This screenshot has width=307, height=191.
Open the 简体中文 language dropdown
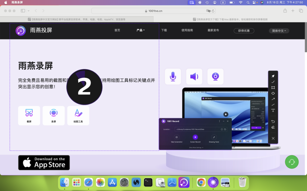(279, 31)
